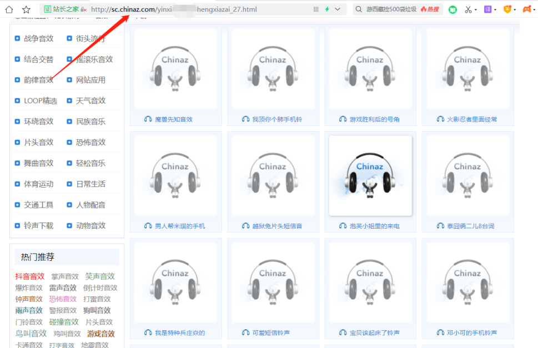Screen dimensions: 538x348
Task: Click the lightning icon in the address bar
Action: point(328,8)
